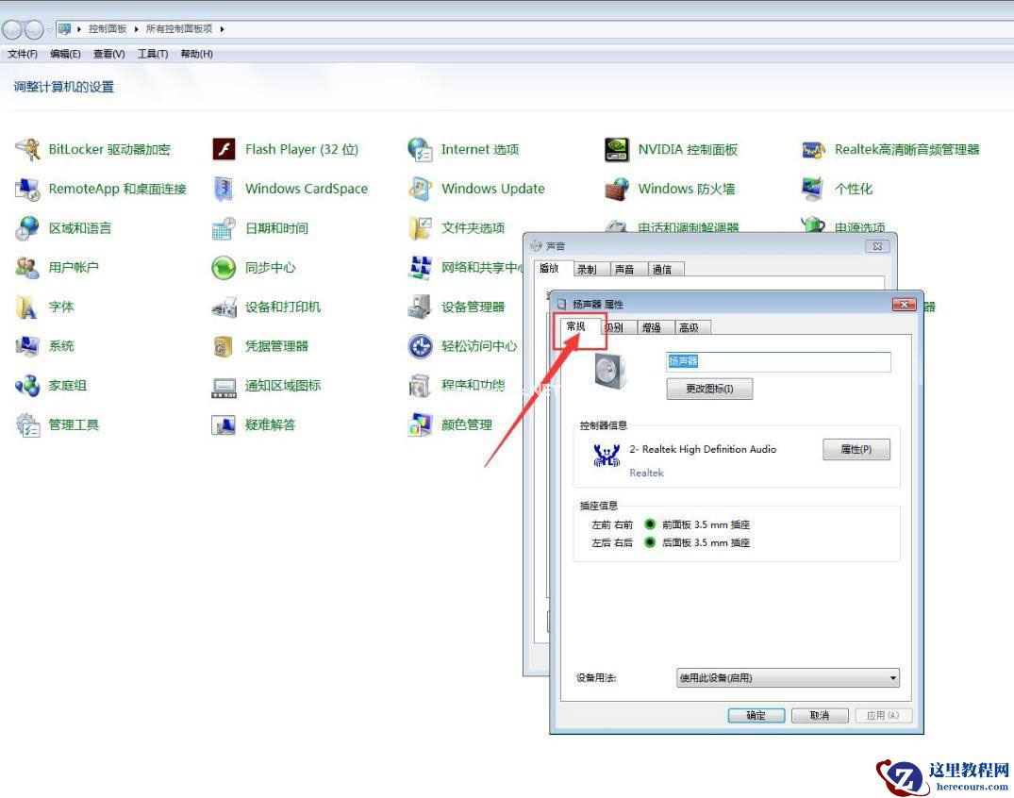Open 系统 icon
1014x798 pixels.
[x=27, y=346]
